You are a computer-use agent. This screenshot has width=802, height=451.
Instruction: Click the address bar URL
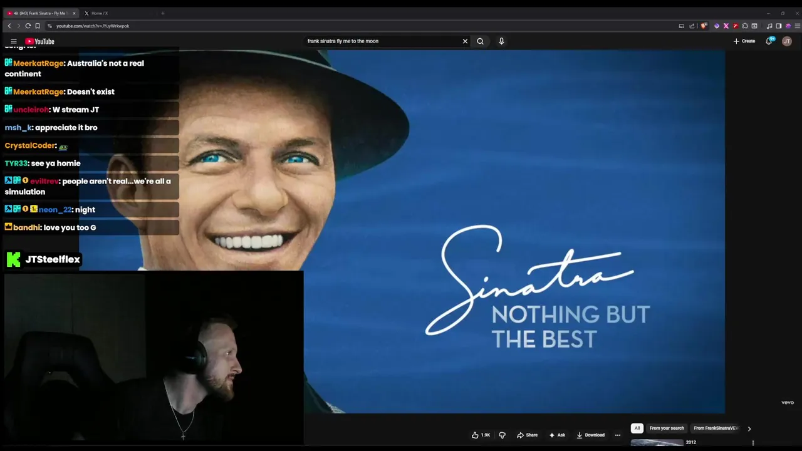coord(93,26)
